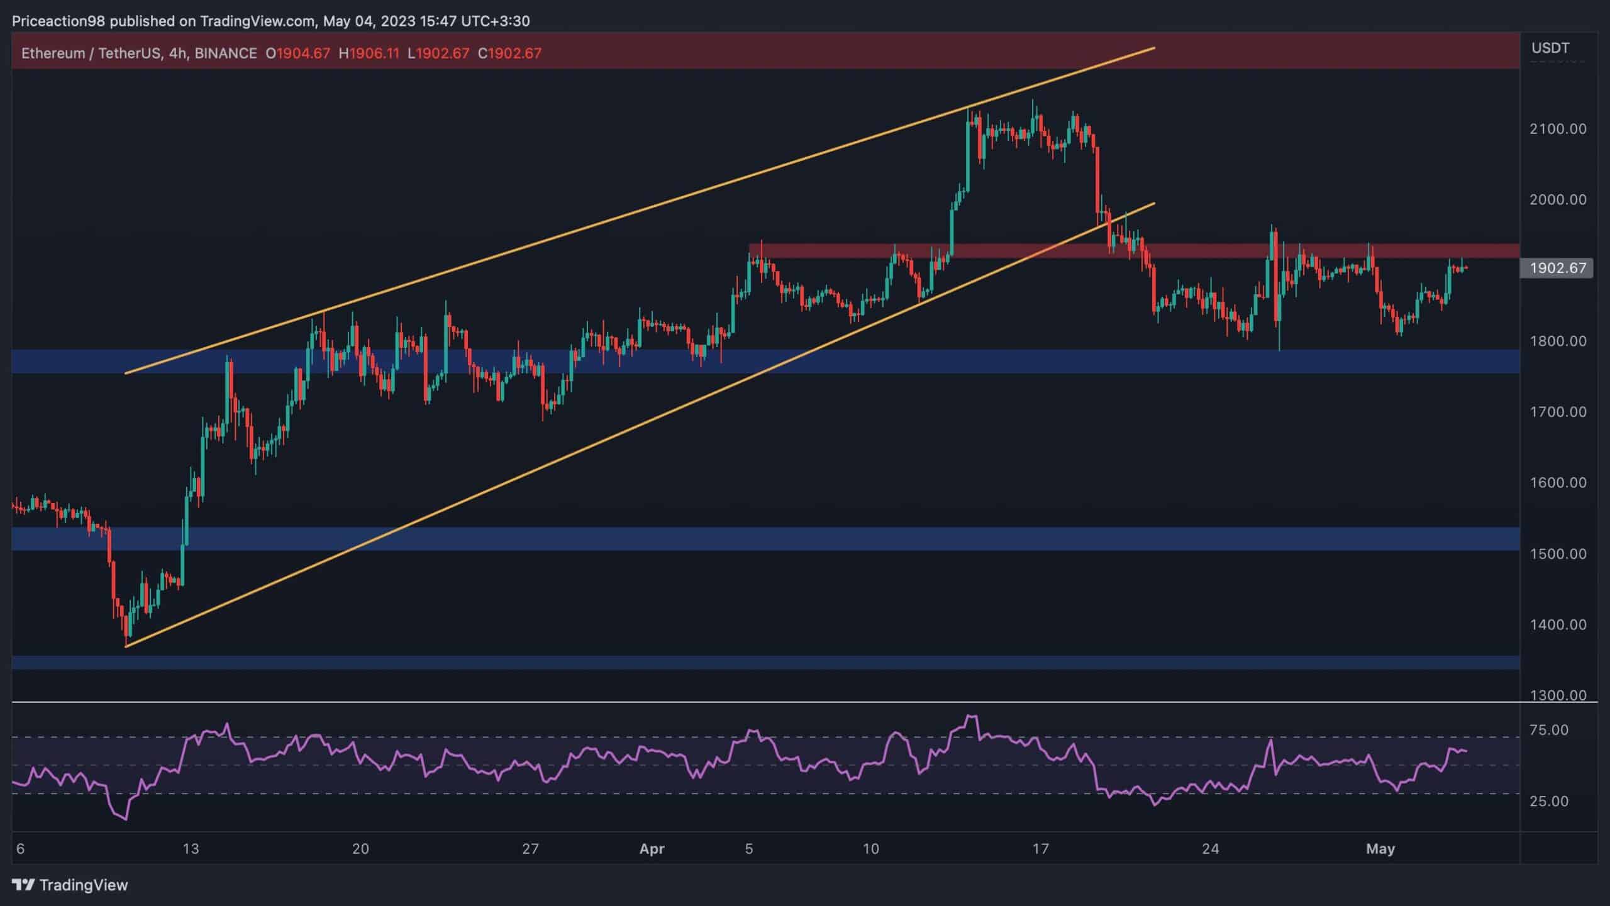Click the date label 5 on time axis
This screenshot has width=1610, height=906.
point(748,849)
